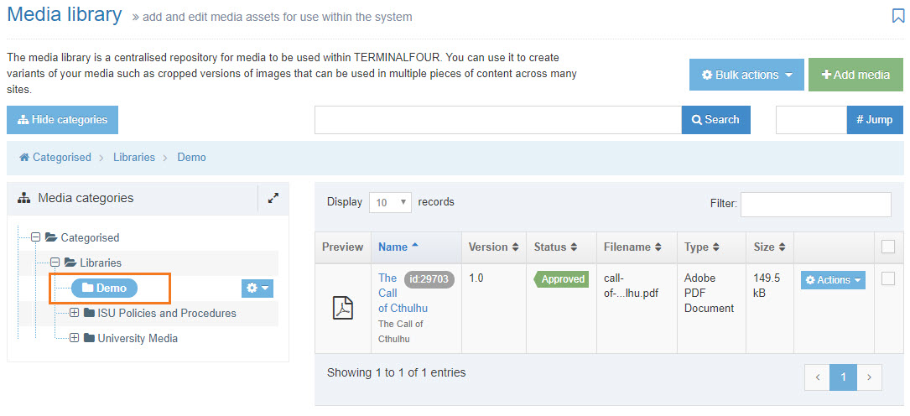Screen dimensions: 910x416
Task: Expand media categories panel with arrows icon
Action: pos(273,199)
